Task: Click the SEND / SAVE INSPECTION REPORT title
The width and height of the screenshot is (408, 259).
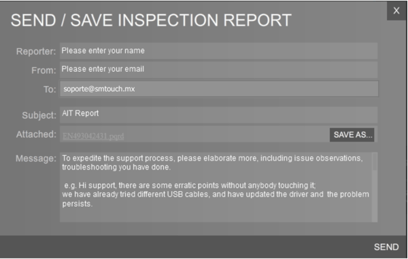Action: click(x=151, y=20)
